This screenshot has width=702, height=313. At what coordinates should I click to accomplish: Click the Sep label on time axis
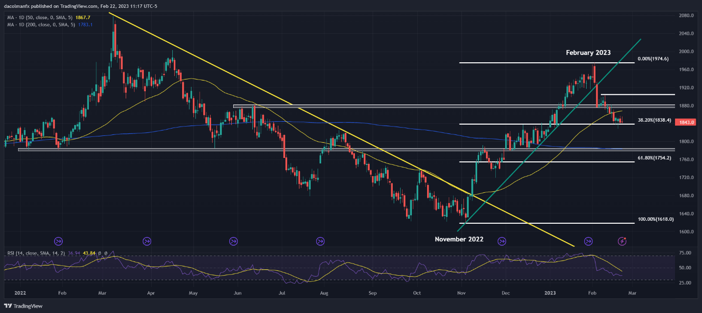[x=373, y=292]
